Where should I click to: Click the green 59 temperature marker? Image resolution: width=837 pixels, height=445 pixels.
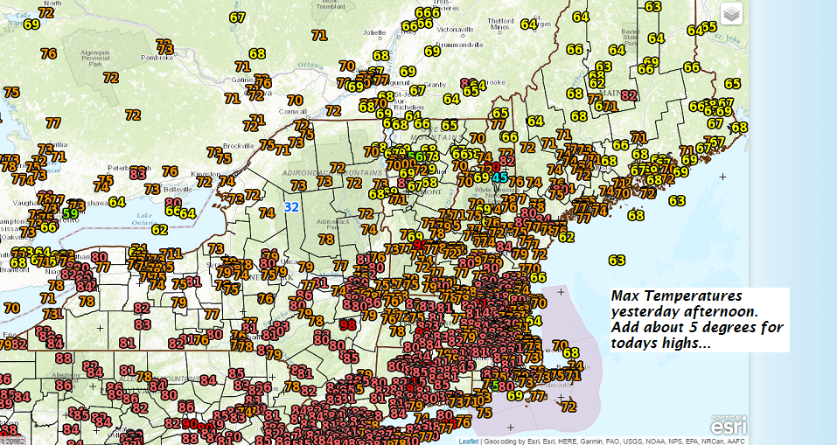pos(71,212)
